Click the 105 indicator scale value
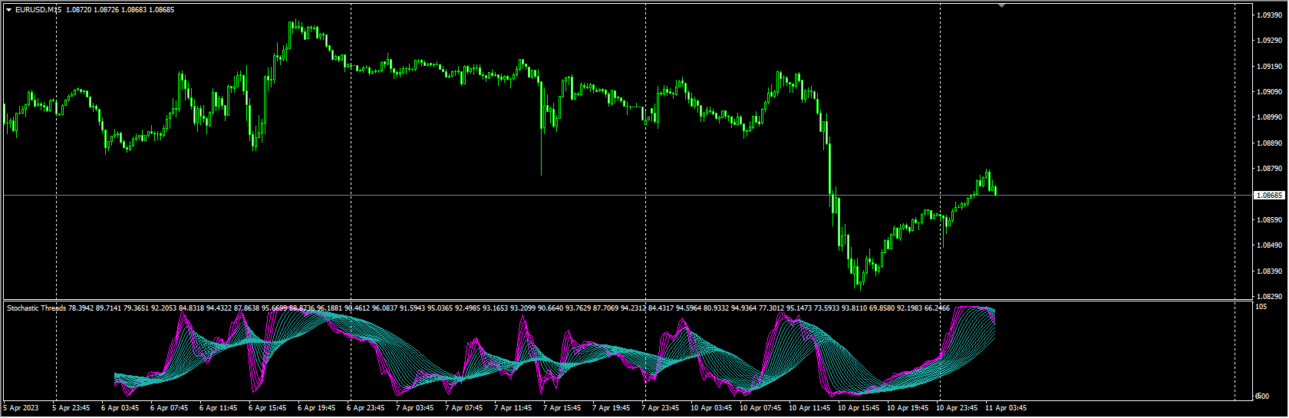This screenshot has width=1289, height=418. tap(1261, 307)
